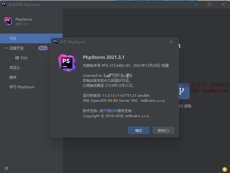Click the 永久回退许可证 license line
230x173 pixels.
pos(107,81)
